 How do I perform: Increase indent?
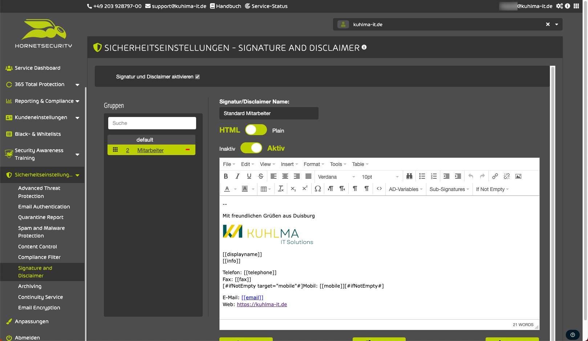click(x=458, y=176)
